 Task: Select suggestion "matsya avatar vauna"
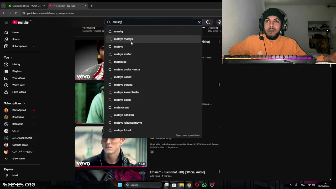pyautogui.click(x=154, y=69)
